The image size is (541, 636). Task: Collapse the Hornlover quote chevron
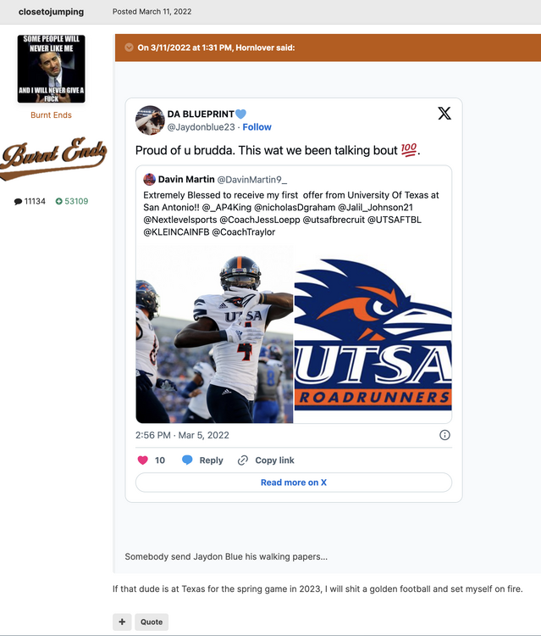tap(129, 47)
